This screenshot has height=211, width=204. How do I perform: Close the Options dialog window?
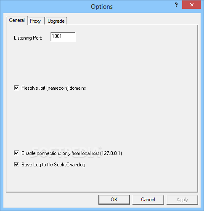coord(191,5)
